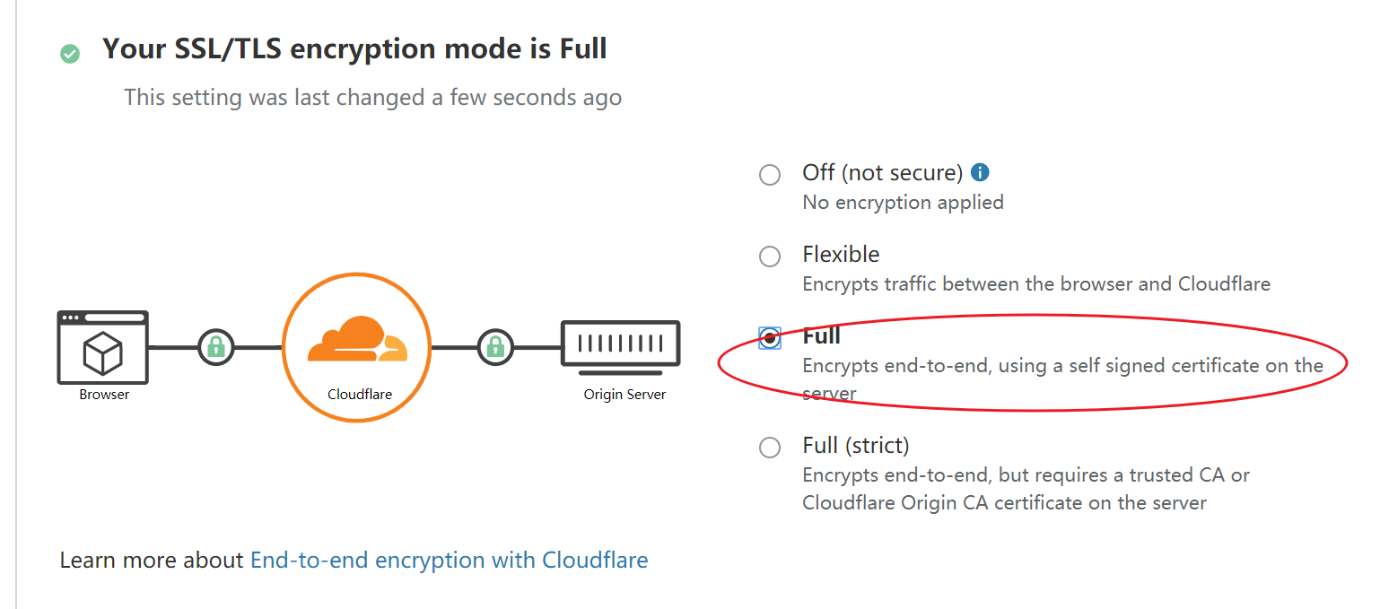Select the Full encryption radio button
This screenshot has height=609, width=1380.
pos(770,338)
